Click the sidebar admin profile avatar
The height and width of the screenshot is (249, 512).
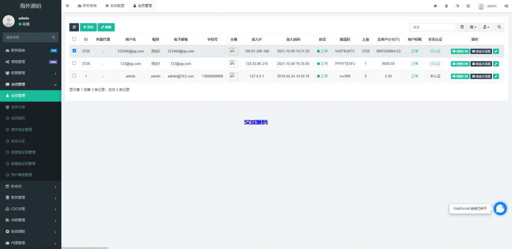(x=8, y=21)
